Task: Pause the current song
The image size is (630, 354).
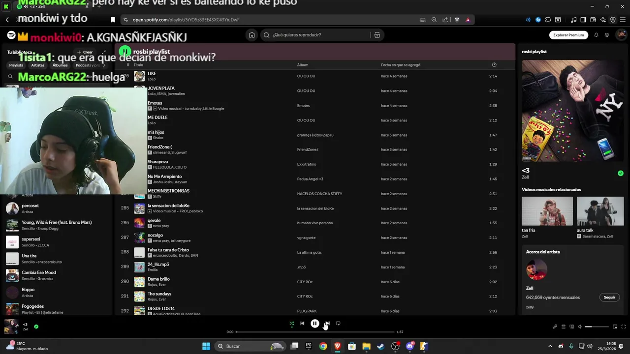Action: 315,324
